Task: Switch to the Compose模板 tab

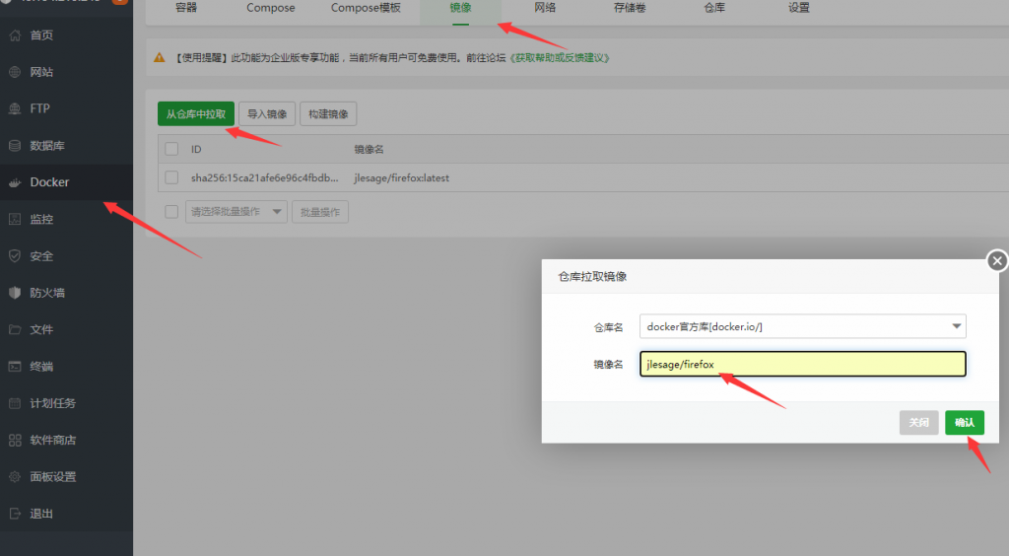Action: tap(366, 8)
